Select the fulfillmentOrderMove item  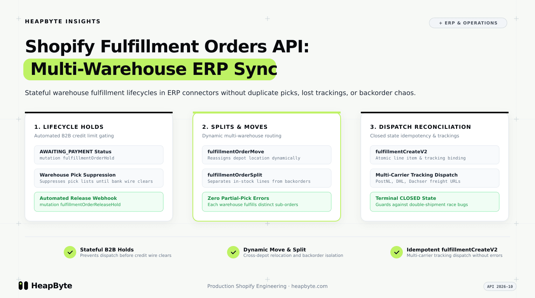pos(267,155)
